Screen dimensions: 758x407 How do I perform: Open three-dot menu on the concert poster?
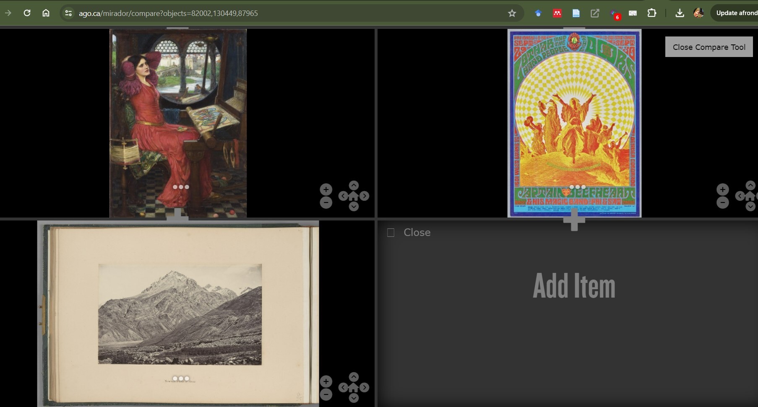pos(578,187)
